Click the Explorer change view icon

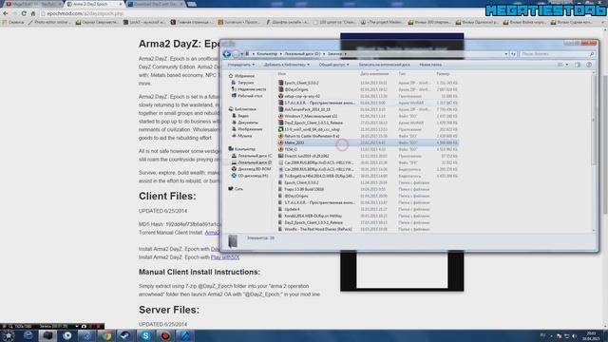[560, 65]
